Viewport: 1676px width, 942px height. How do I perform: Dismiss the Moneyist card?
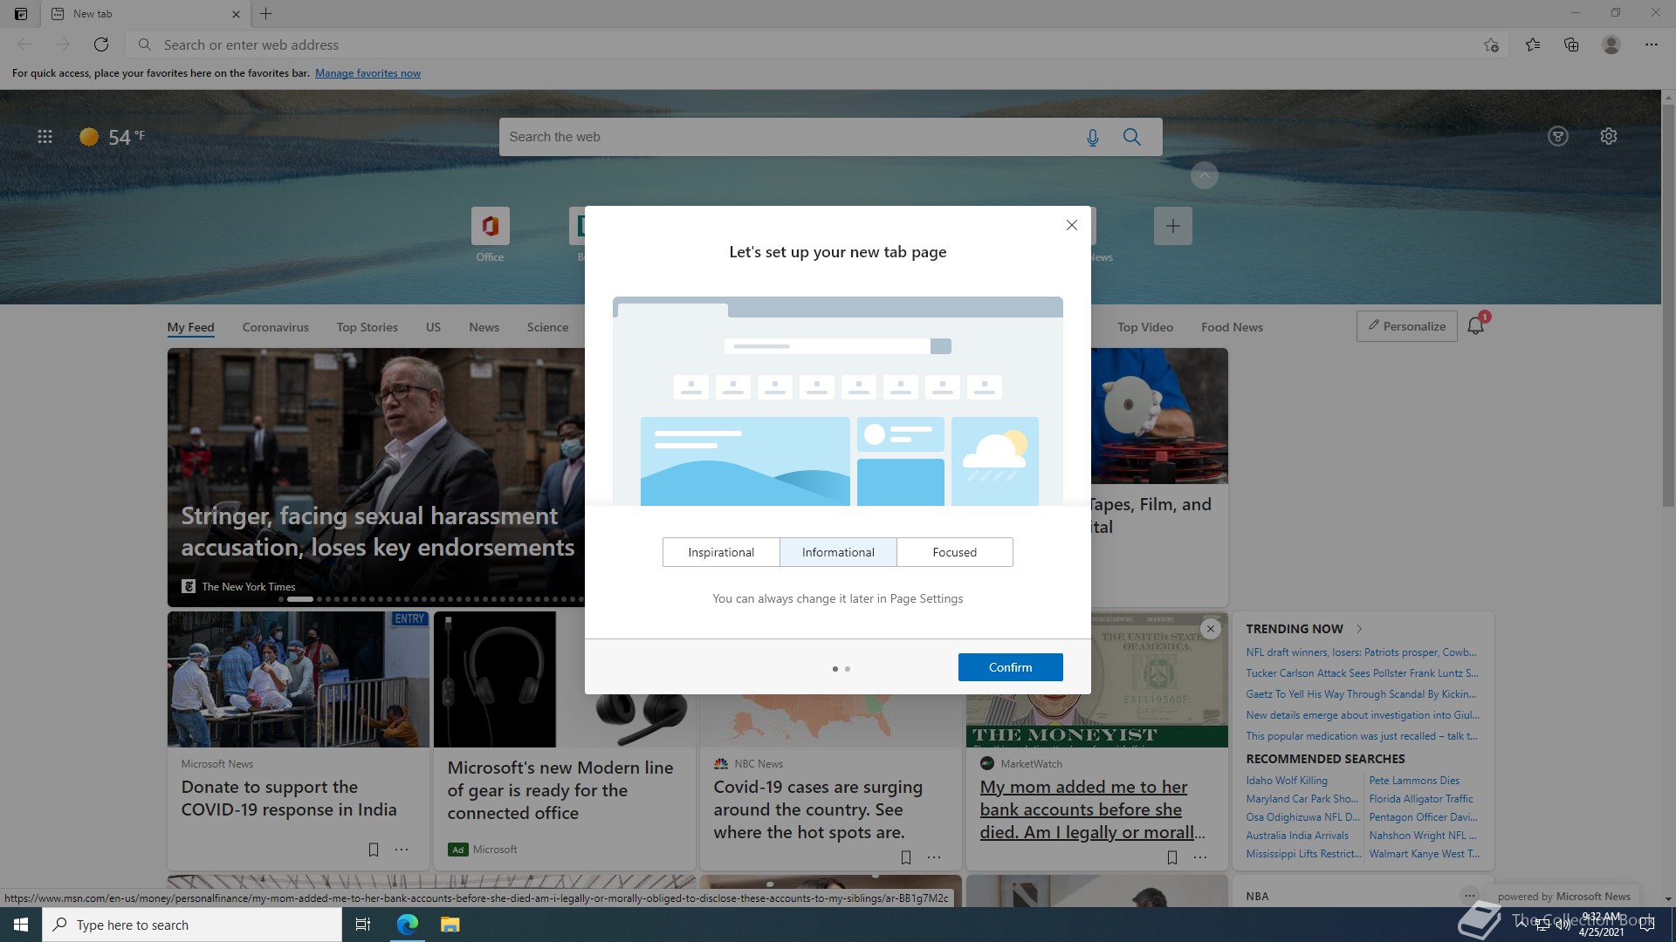click(1211, 629)
